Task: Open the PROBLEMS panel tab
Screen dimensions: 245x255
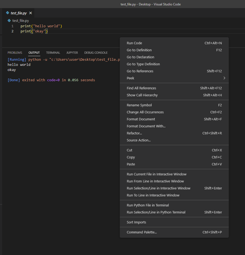Action: coord(15,53)
